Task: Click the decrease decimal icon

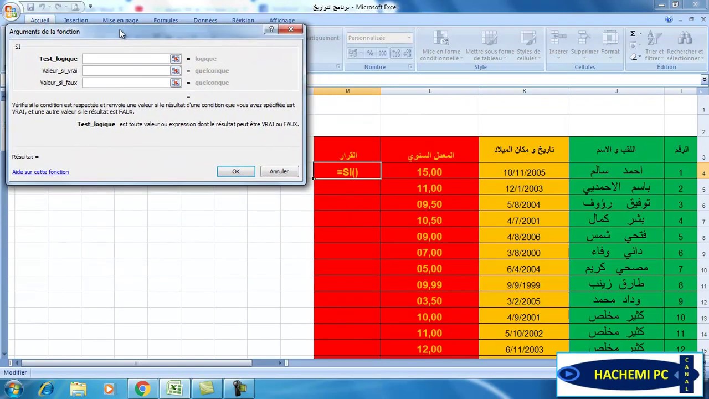Action: tap(408, 53)
